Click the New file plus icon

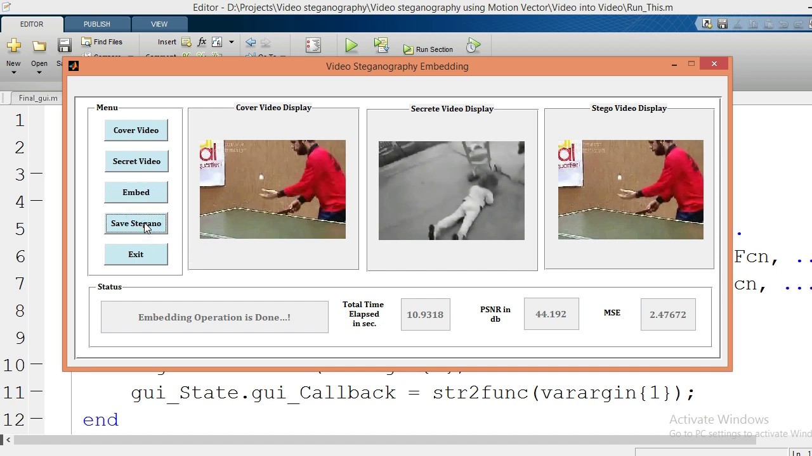tap(14, 46)
